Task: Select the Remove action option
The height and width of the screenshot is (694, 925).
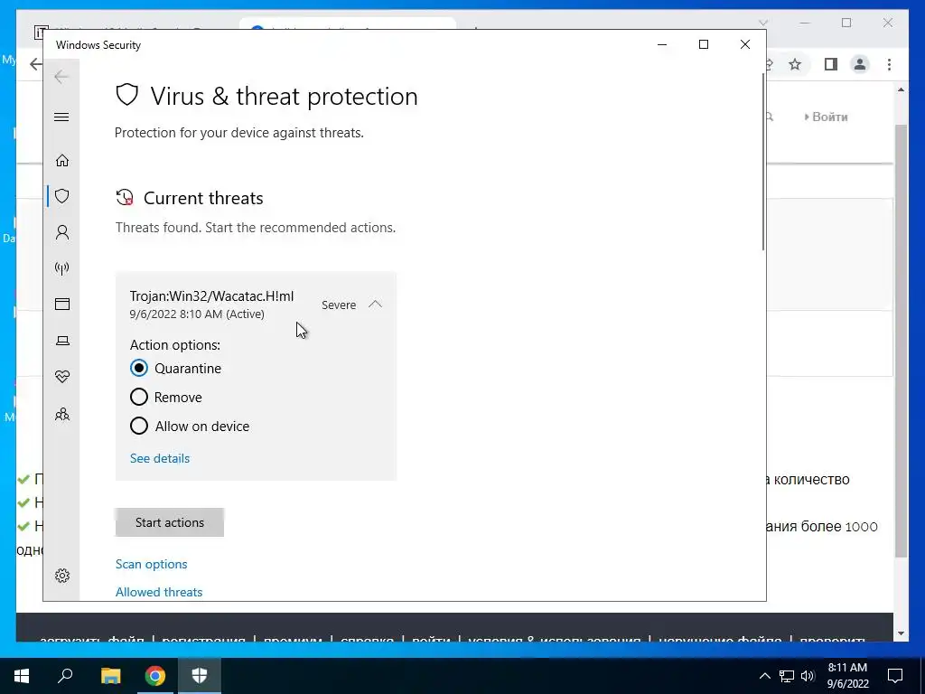Action: coord(138,398)
